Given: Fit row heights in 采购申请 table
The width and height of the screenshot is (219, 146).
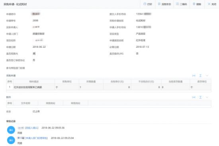Looking at the screenshot, I should point(200,76).
